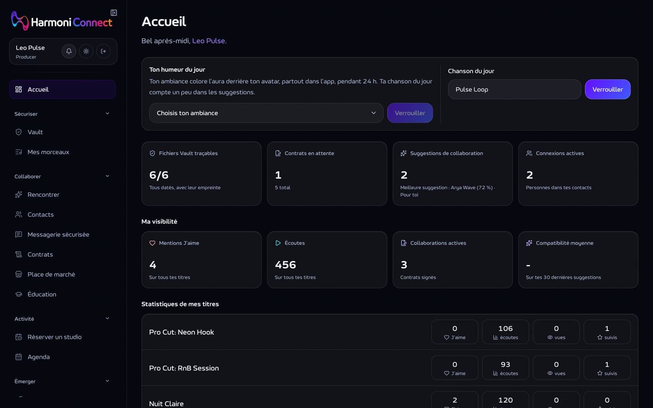Collapse the Émerger section chevron
This screenshot has width=653, height=408.
pyautogui.click(x=107, y=381)
